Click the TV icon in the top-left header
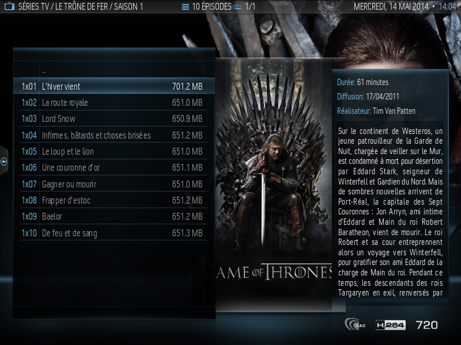Image resolution: width=461 pixels, height=345 pixels. (9, 6)
